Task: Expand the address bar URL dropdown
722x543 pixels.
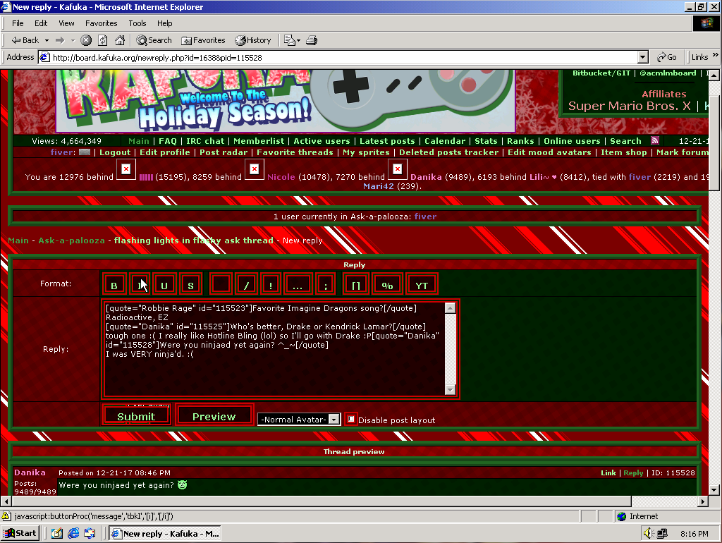Action: (642, 57)
